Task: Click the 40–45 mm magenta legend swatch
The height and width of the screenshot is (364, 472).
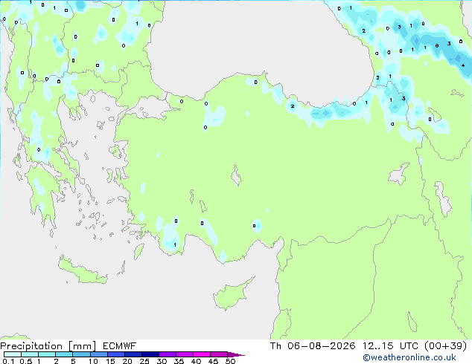Action: pos(202,354)
